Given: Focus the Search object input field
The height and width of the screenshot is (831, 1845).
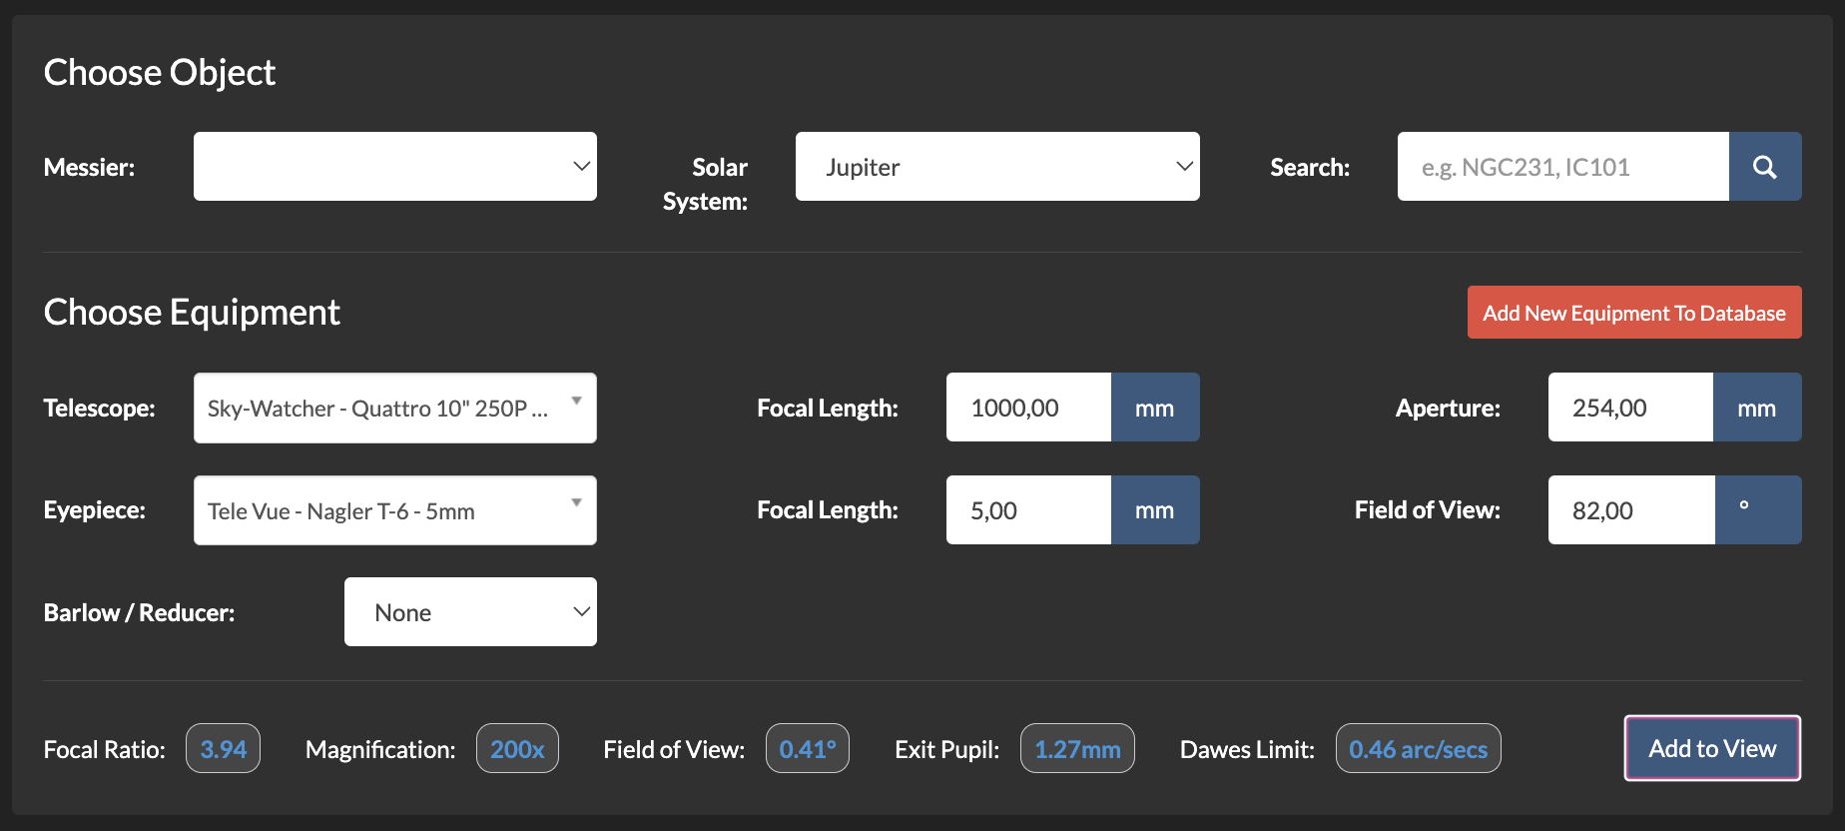Looking at the screenshot, I should [1563, 167].
